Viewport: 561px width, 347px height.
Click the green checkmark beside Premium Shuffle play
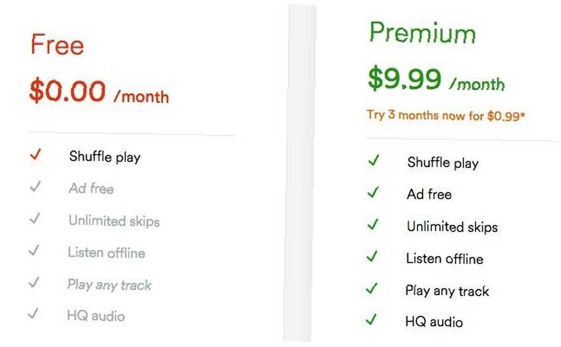pos(374,160)
